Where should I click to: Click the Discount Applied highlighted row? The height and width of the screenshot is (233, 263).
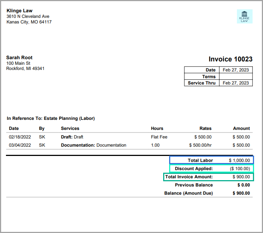click(211, 169)
